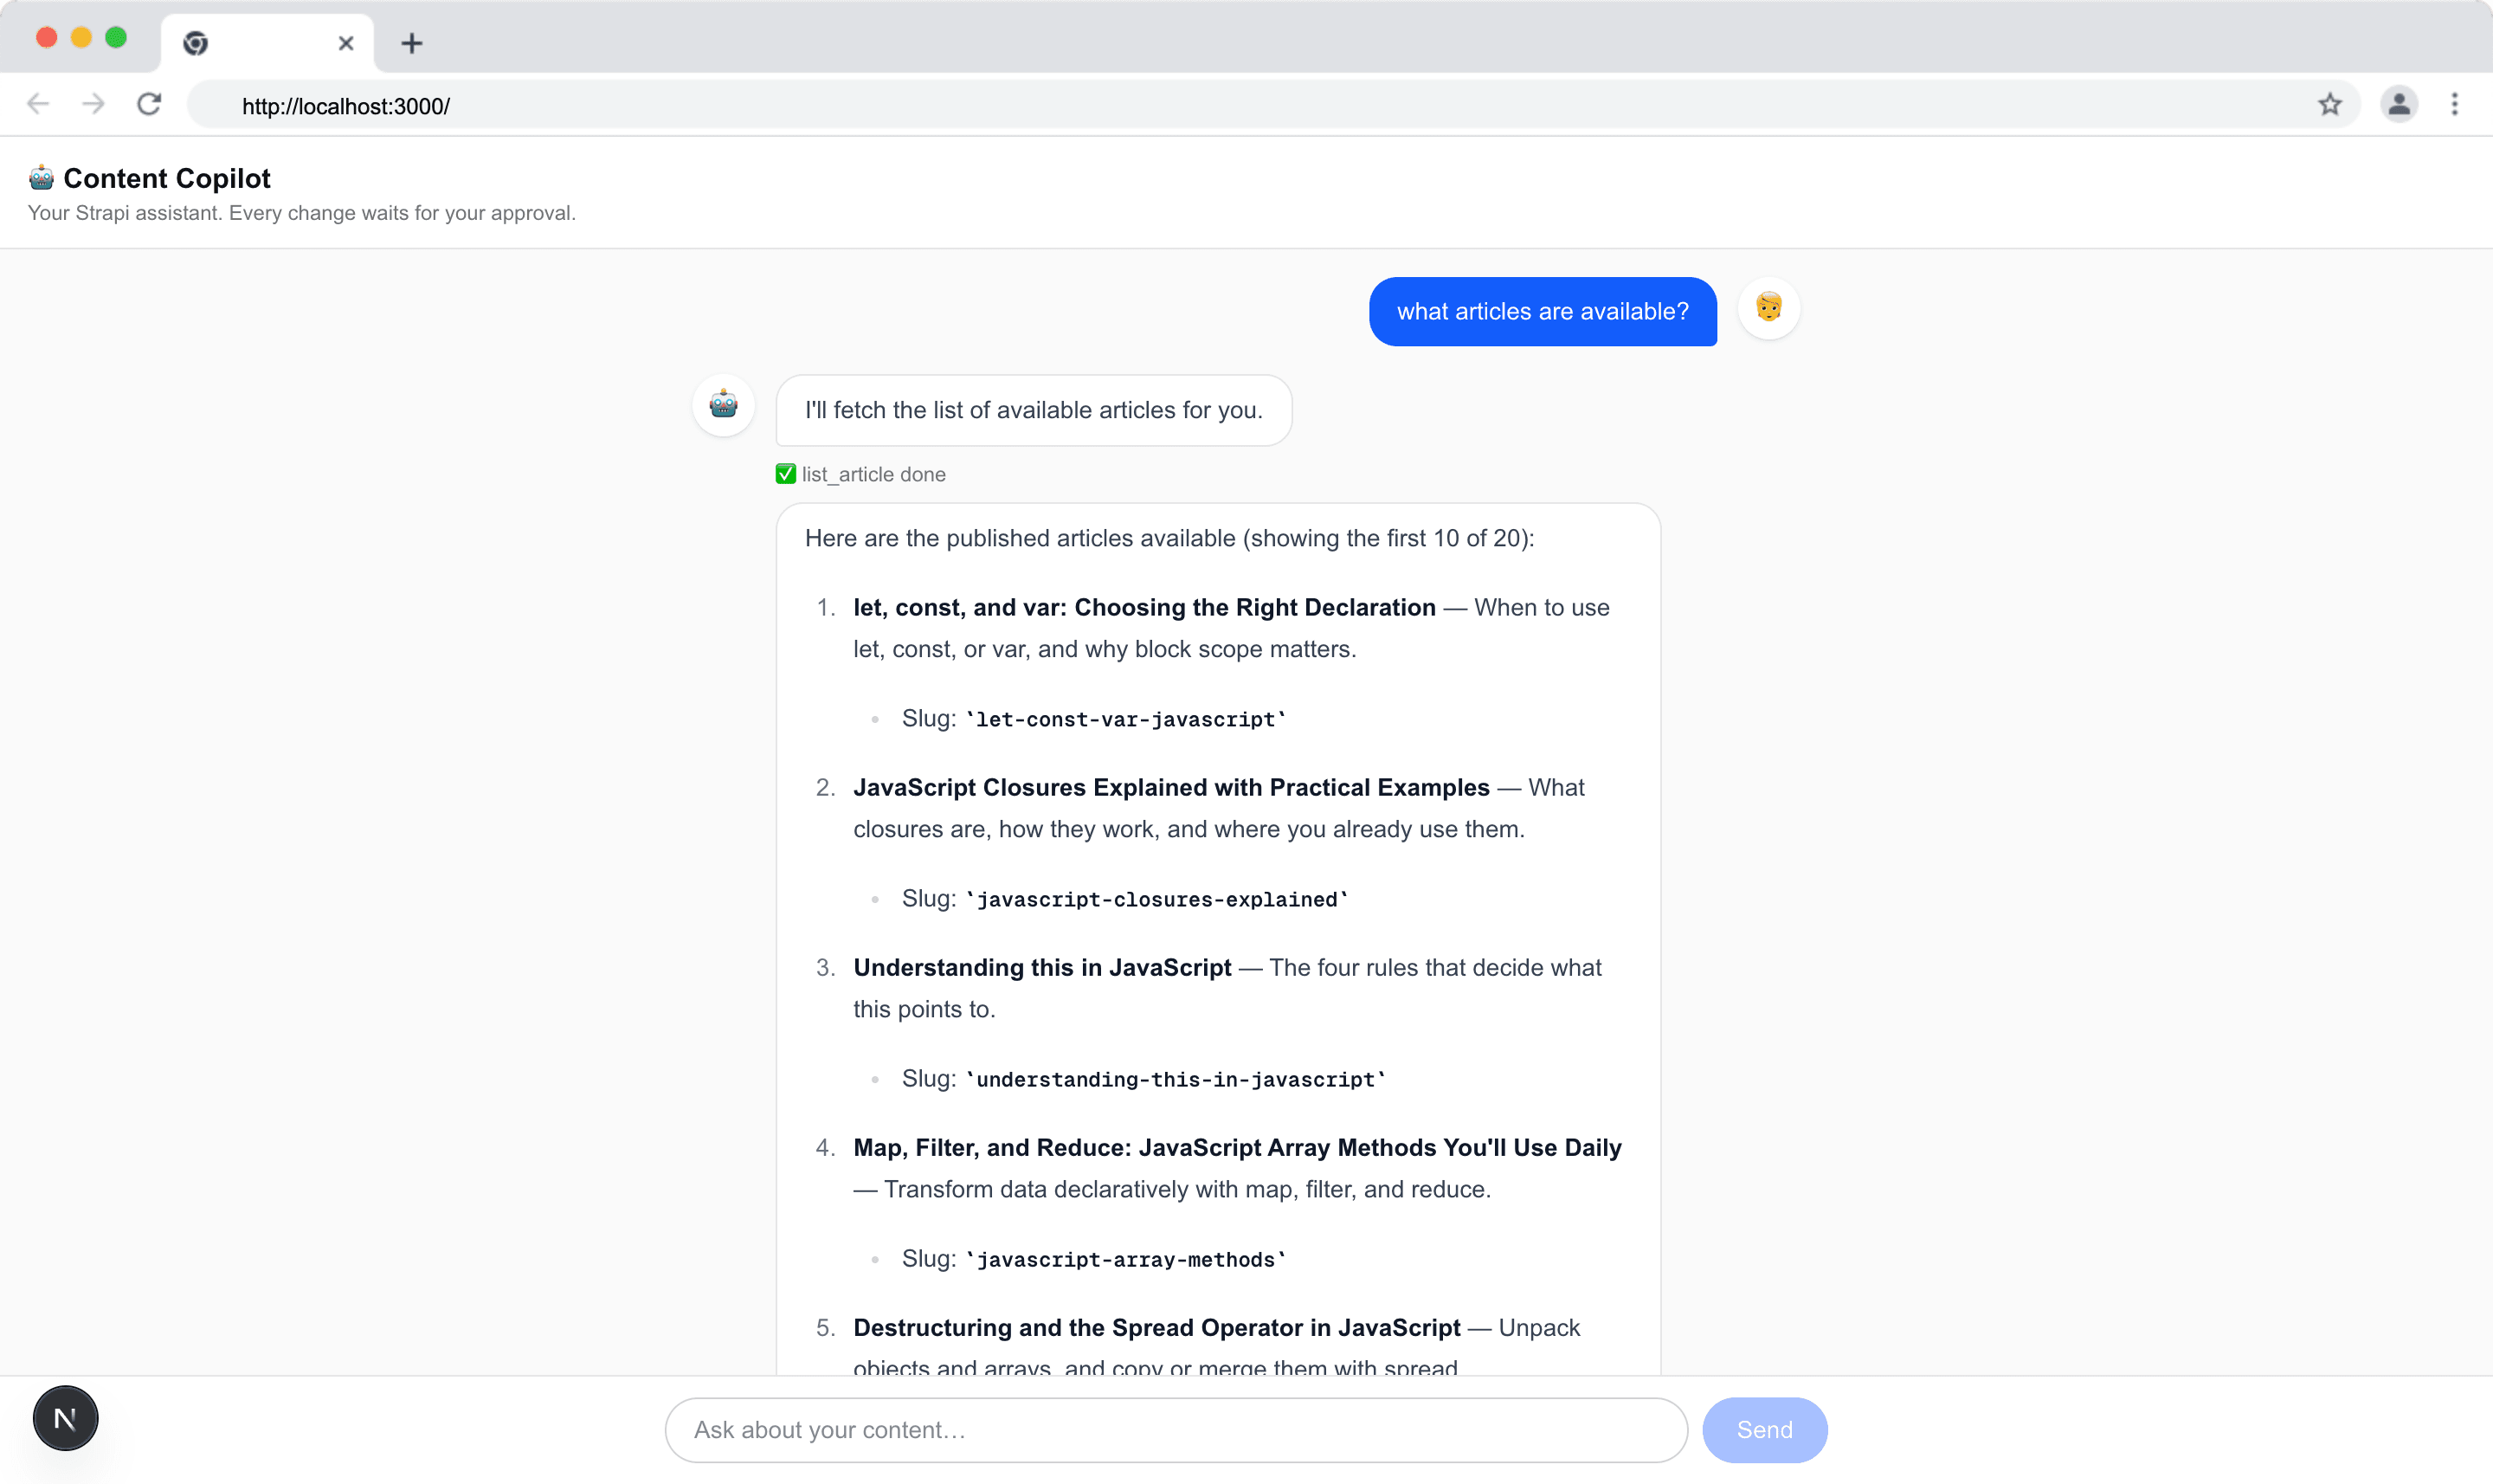2493x1484 pixels.
Task: Click the slug 'understanding-this-in-javascript'
Action: 1176,1079
